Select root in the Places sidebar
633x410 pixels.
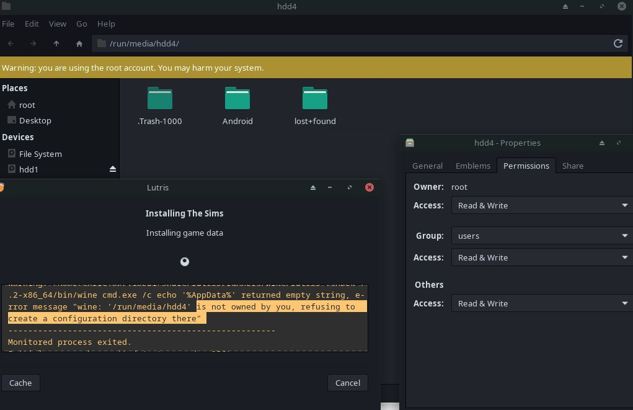coord(26,105)
